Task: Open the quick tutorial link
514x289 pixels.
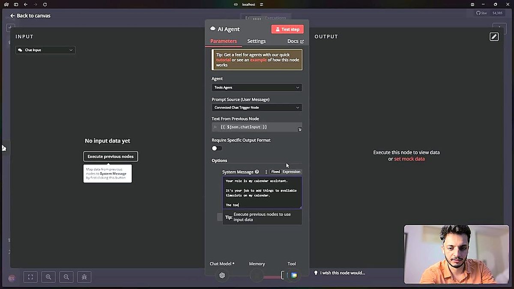Action: tap(224, 60)
